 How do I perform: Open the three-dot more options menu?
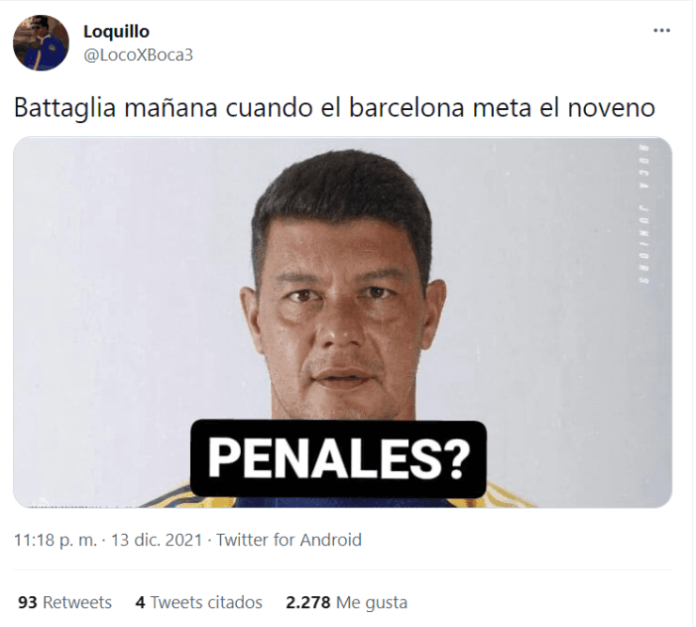tap(661, 31)
